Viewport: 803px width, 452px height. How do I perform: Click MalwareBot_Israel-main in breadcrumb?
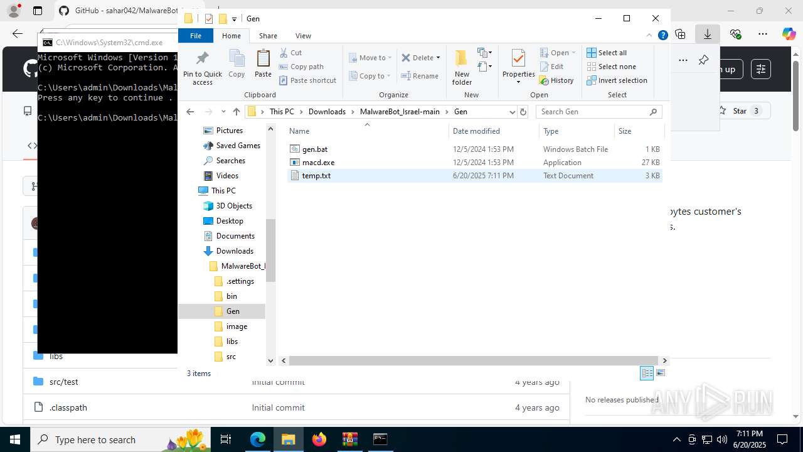pos(400,112)
